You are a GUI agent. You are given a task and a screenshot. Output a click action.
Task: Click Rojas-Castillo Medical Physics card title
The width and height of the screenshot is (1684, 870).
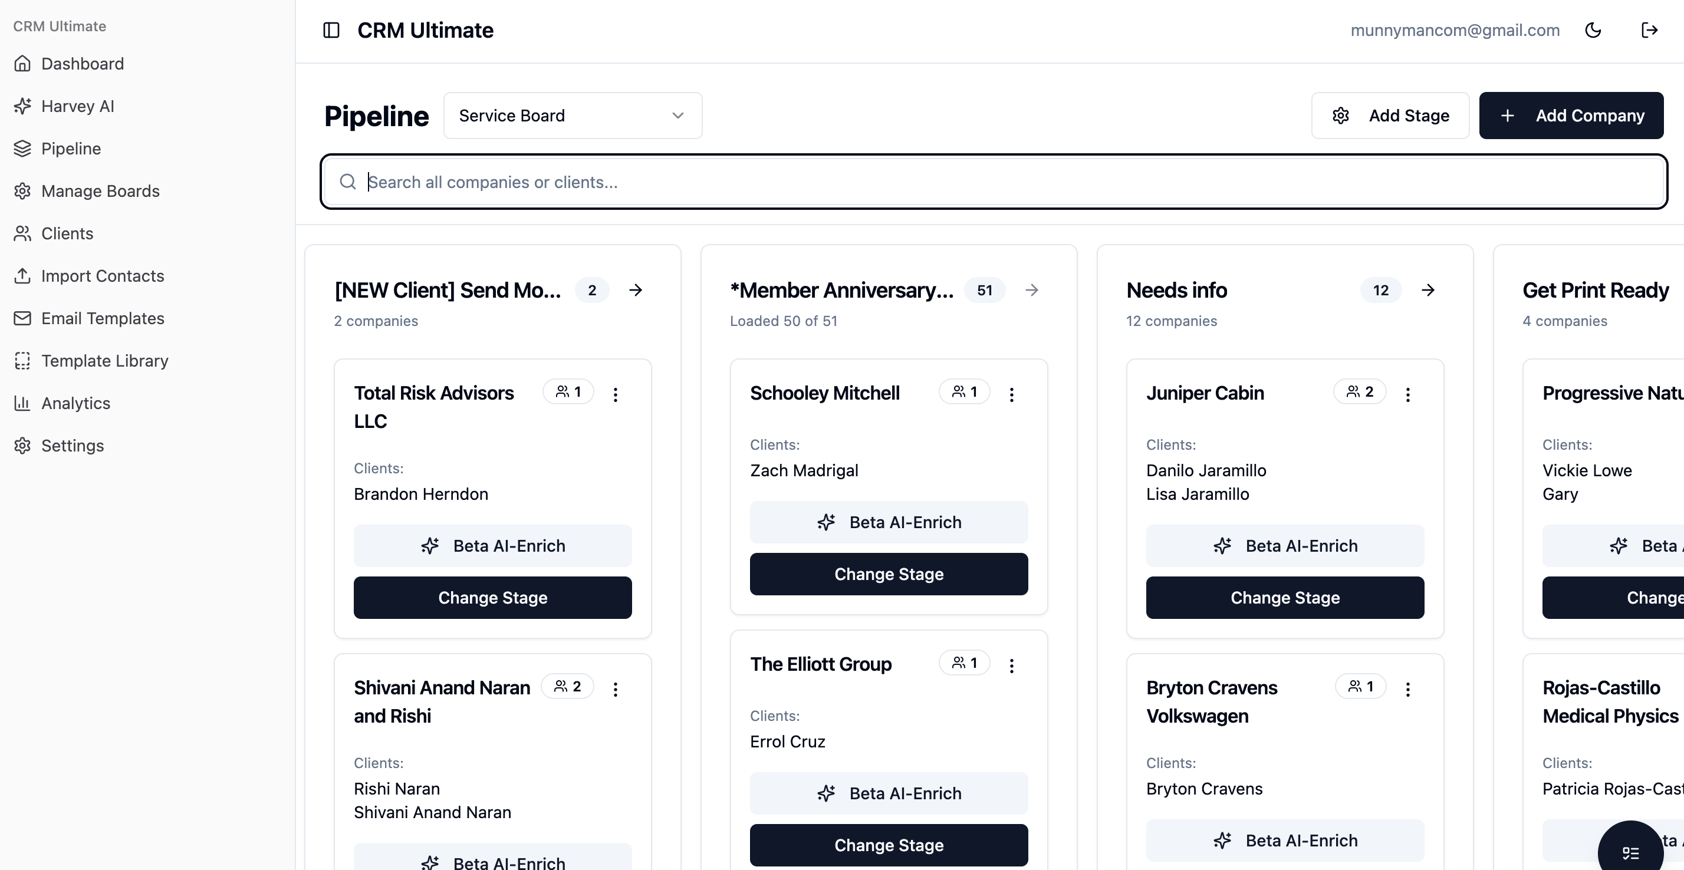1611,702
